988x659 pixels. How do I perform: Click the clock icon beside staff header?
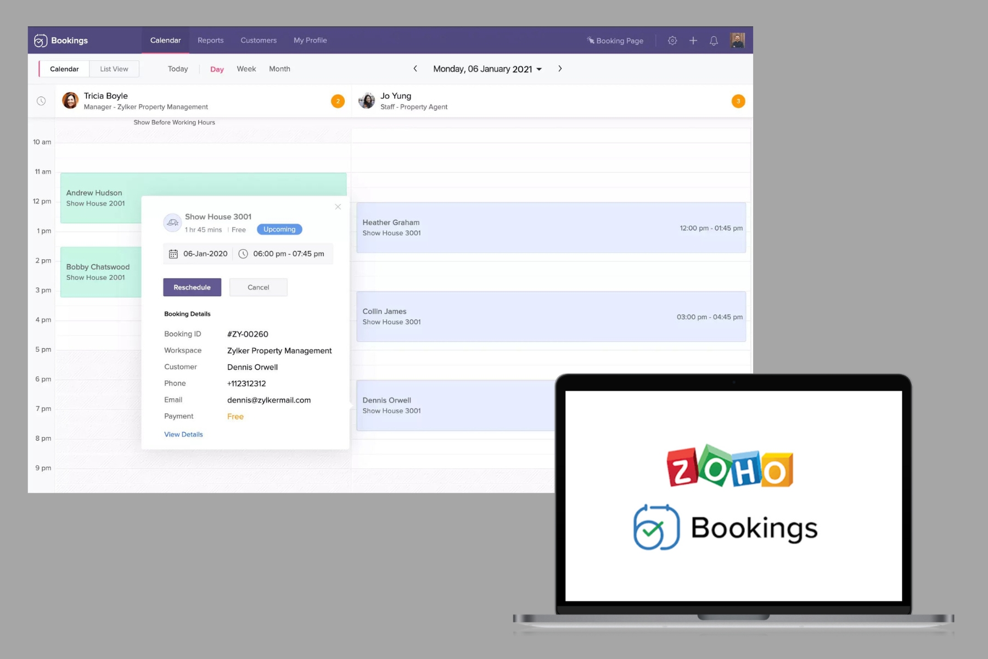point(41,101)
